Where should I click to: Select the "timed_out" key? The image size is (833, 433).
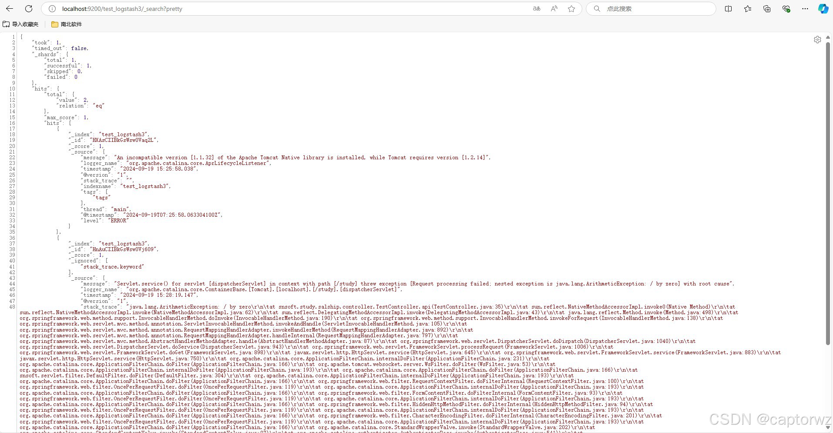point(49,48)
